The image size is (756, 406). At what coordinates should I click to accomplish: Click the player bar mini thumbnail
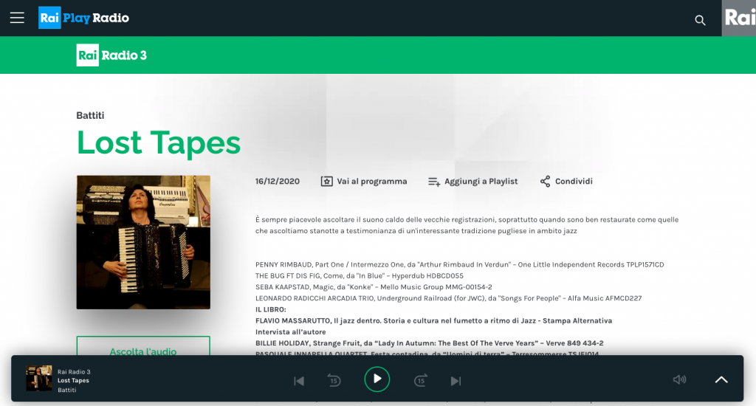click(38, 378)
